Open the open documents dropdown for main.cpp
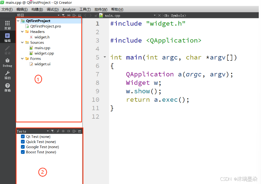261x184 pixels. coord(155,15)
